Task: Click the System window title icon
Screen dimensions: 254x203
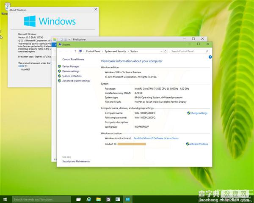Action: click(60, 44)
